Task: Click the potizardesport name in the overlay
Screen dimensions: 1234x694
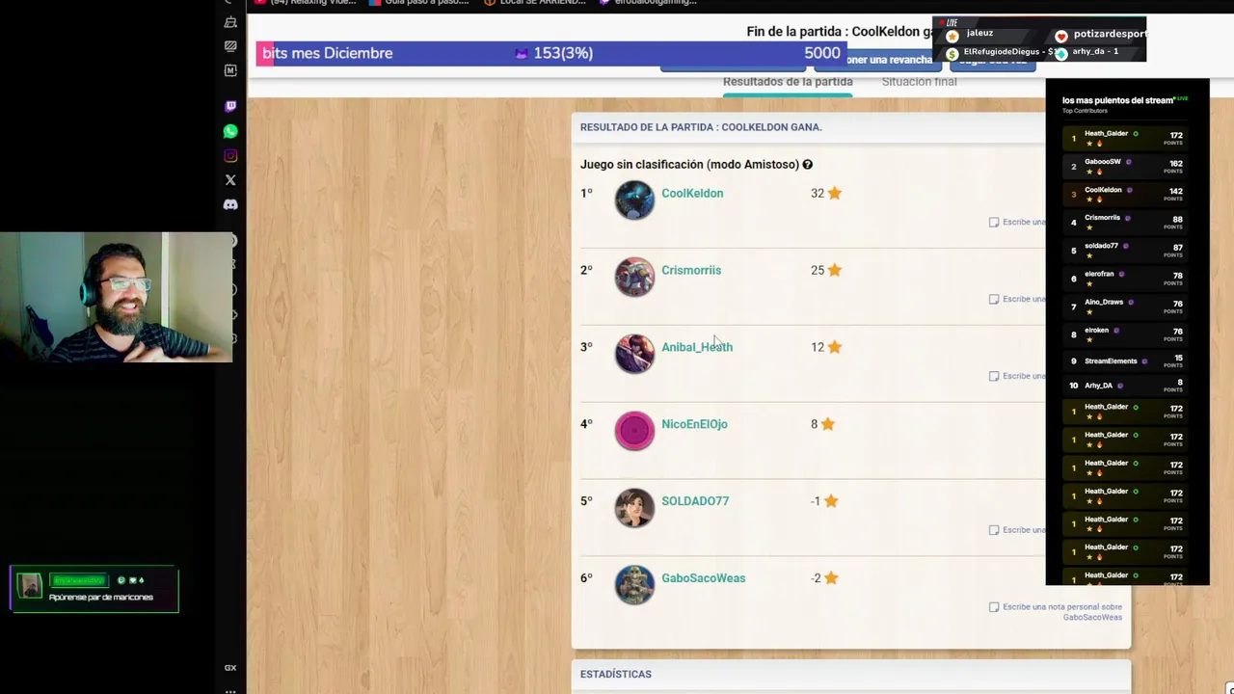Action: coord(1111,34)
